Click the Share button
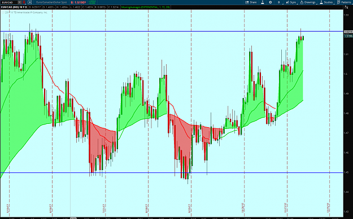Image resolution: width=353 pixels, height=219 pixels. [251, 2]
